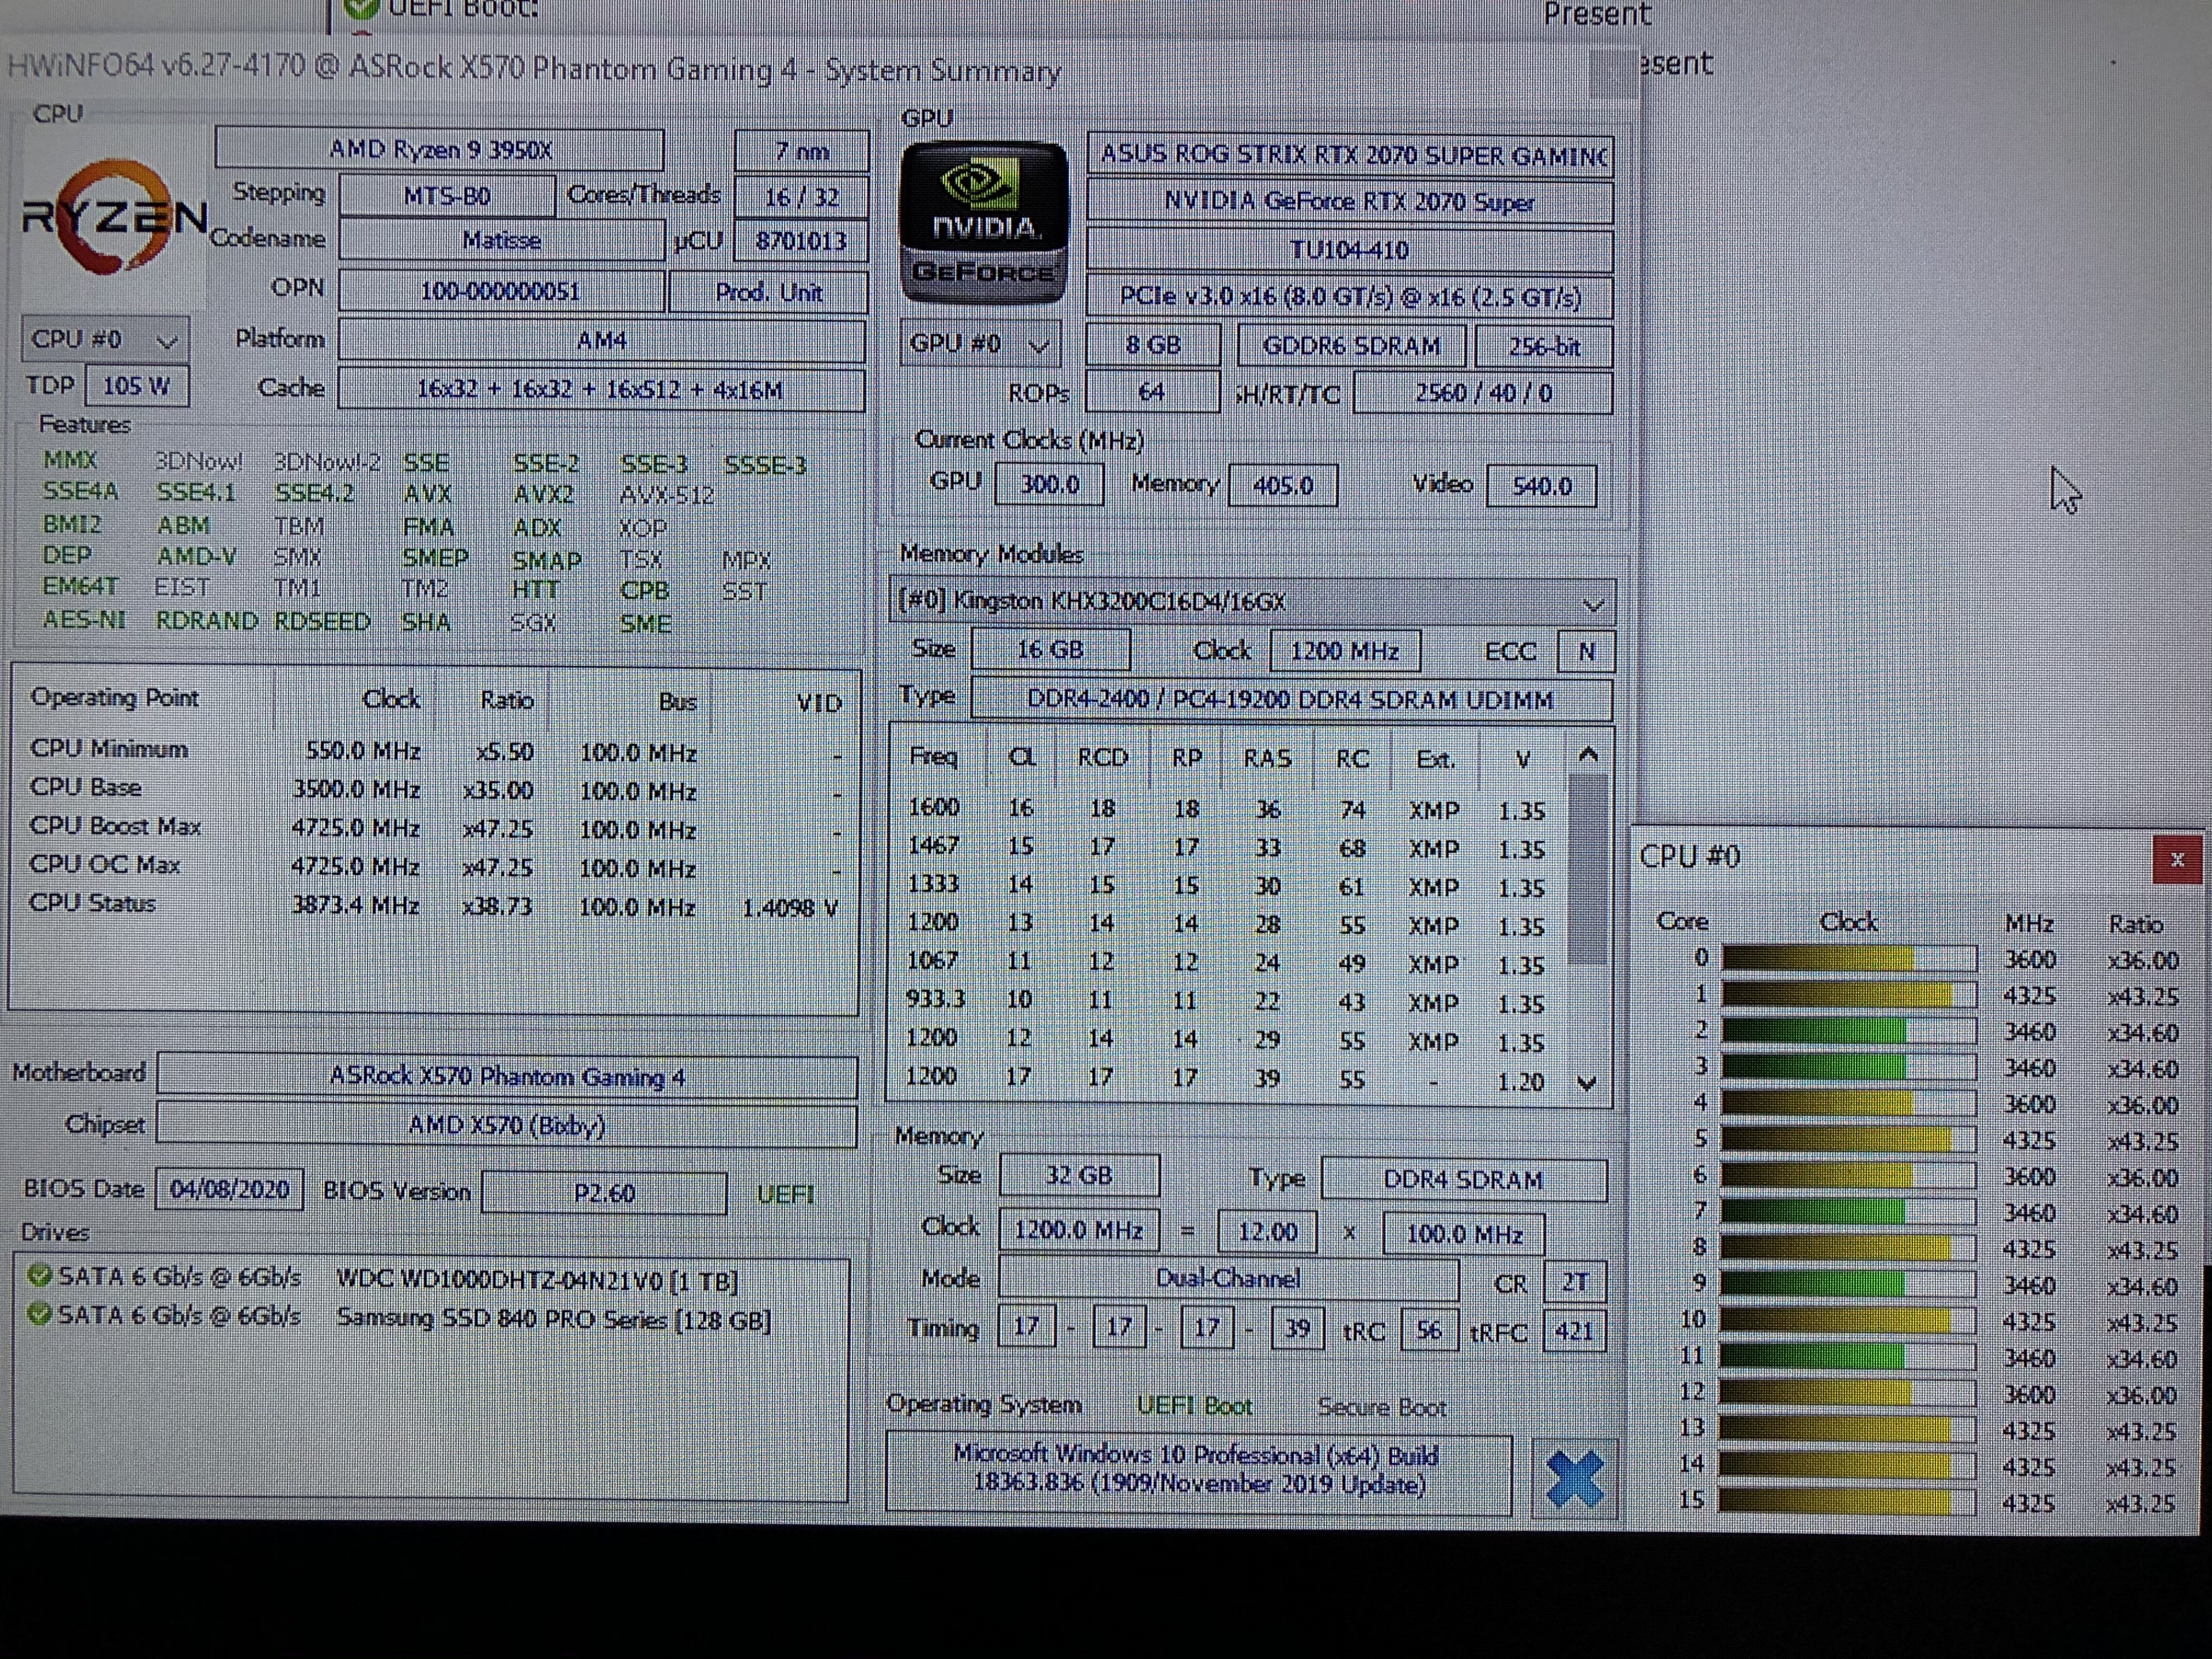Click Samsung SSD green status check icon

[40, 1315]
